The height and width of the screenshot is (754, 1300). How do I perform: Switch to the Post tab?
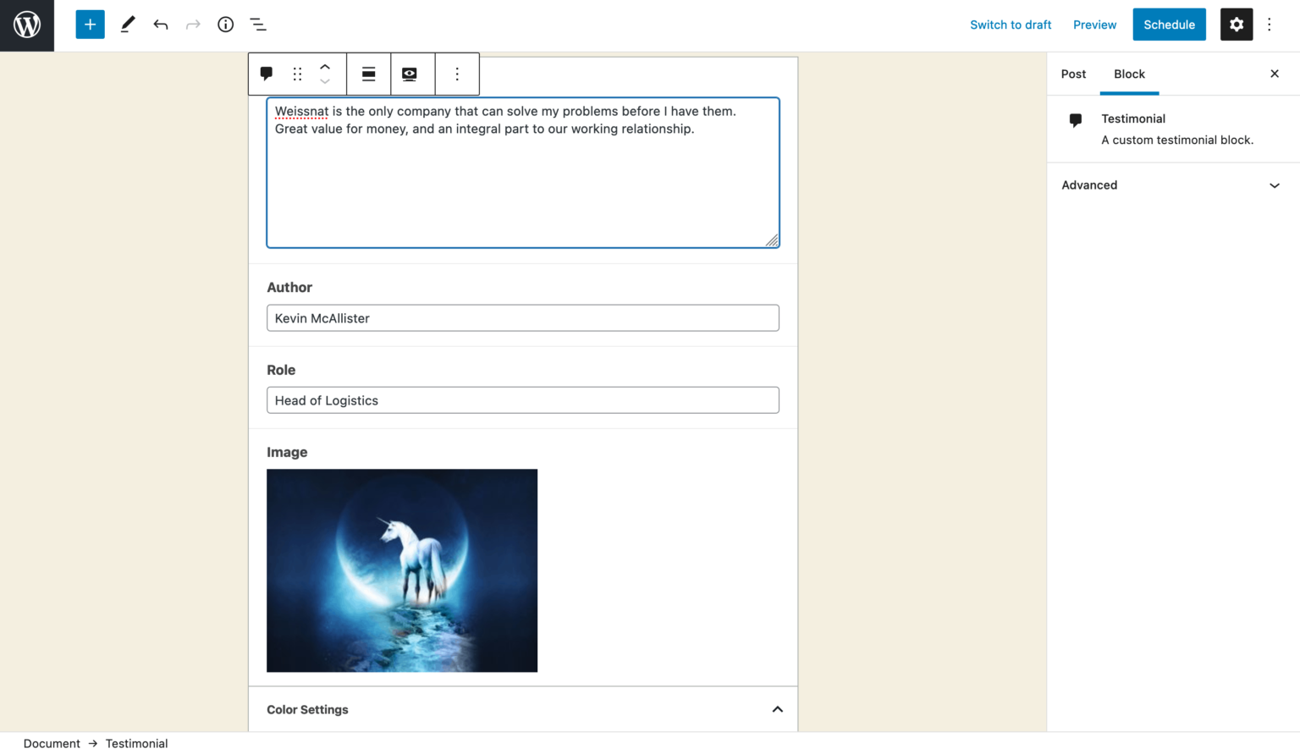1073,74
